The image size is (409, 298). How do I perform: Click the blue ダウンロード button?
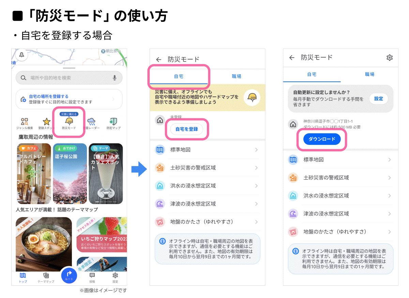(x=322, y=139)
